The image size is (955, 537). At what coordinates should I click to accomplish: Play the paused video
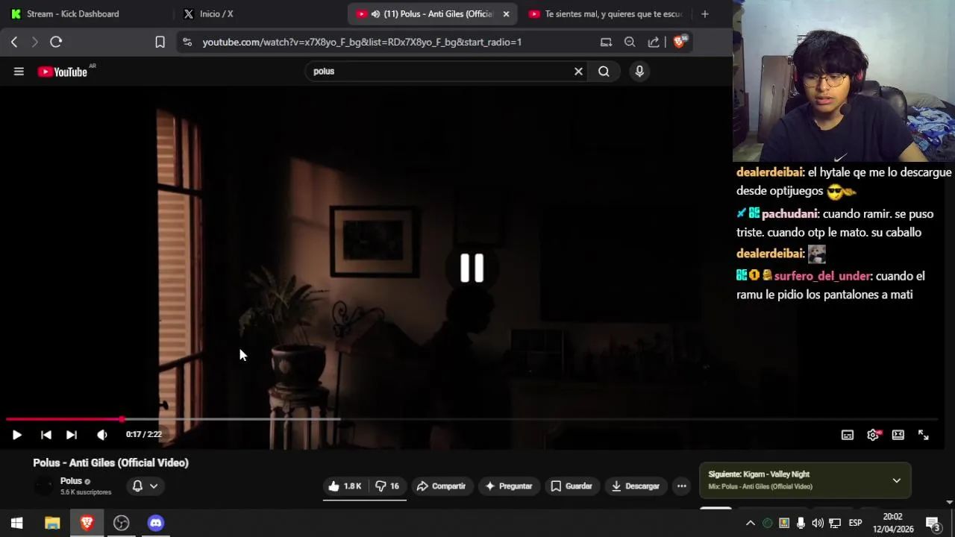[x=16, y=435]
